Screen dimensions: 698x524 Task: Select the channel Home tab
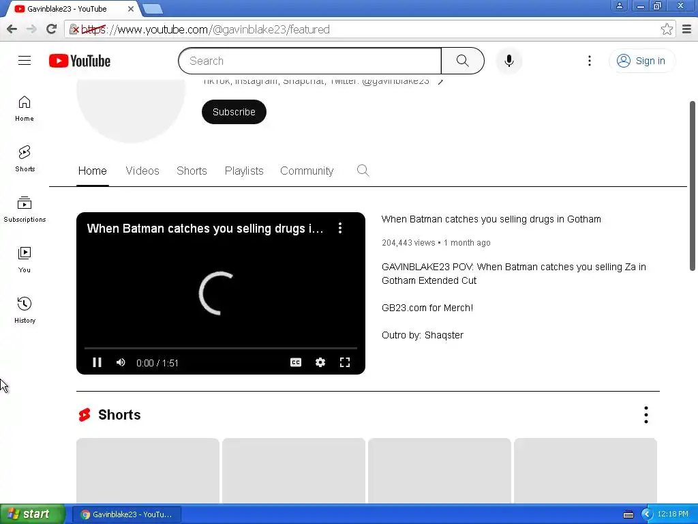(93, 171)
